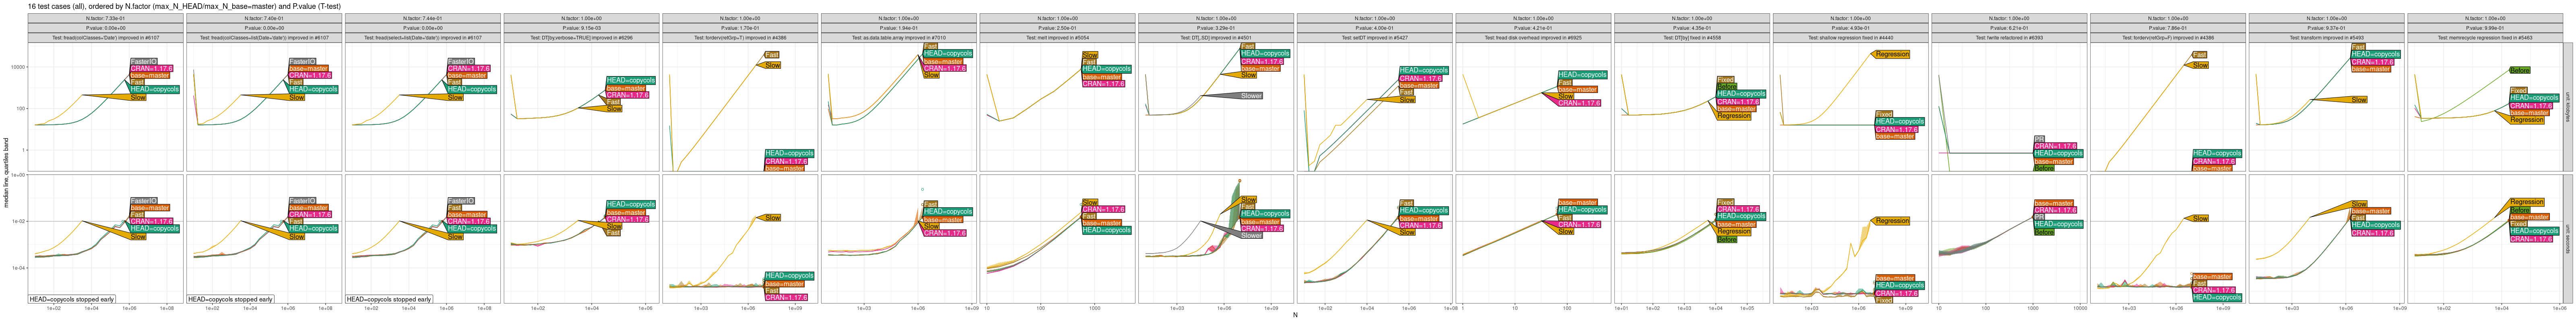Click the 'Slower' gray label in DT[,.SD] top panel
Screen dimensions: 2576x322
click(x=1250, y=96)
